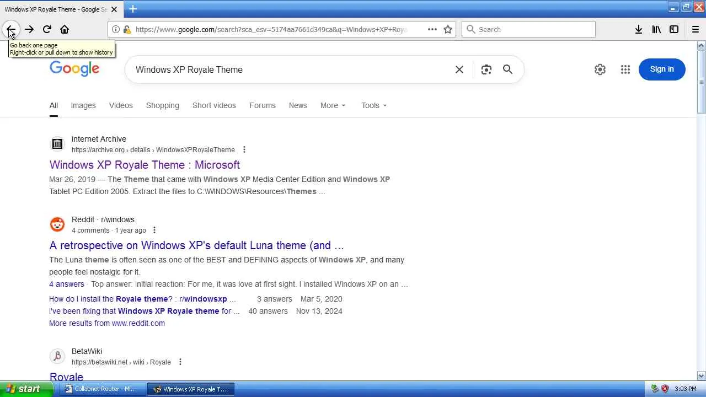Switch to the Images tab
This screenshot has height=397, width=706.
[x=83, y=105]
